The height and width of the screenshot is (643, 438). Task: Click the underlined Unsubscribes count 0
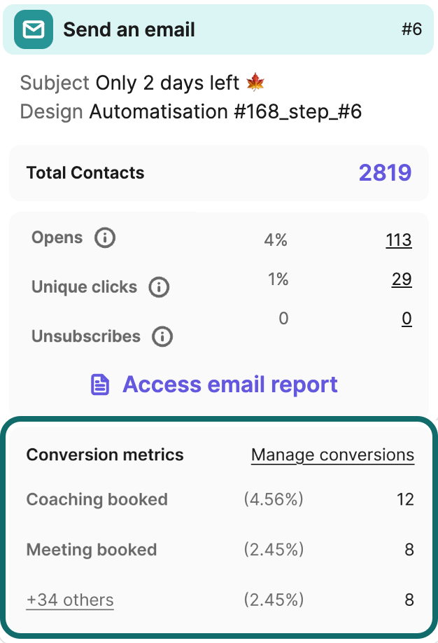point(407,318)
